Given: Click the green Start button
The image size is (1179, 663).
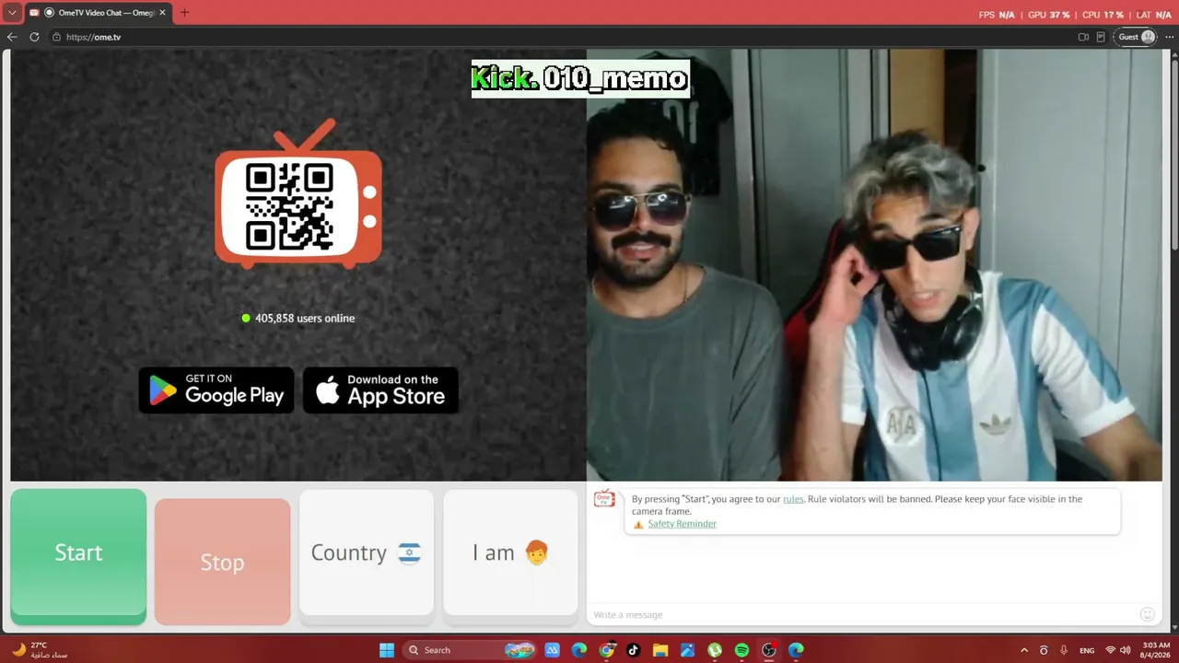Looking at the screenshot, I should coord(78,556).
